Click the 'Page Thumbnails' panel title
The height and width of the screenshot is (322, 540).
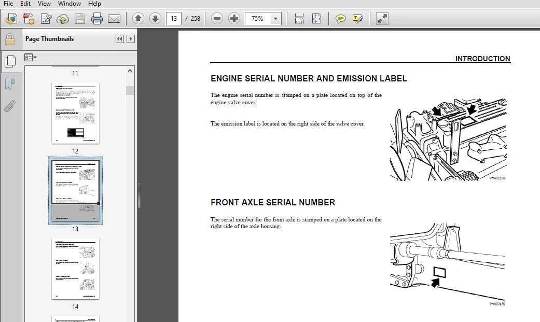point(50,39)
